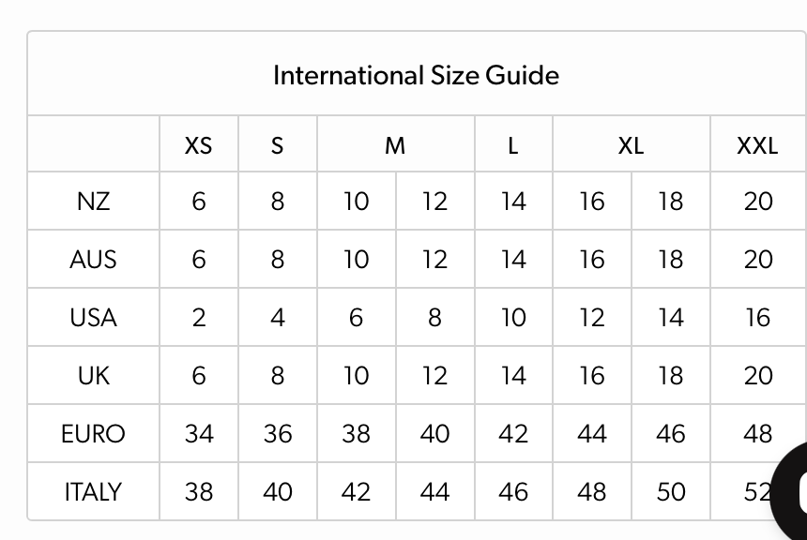This screenshot has height=540, width=807.
Task: Click the International Size Guide title
Action: click(x=416, y=75)
